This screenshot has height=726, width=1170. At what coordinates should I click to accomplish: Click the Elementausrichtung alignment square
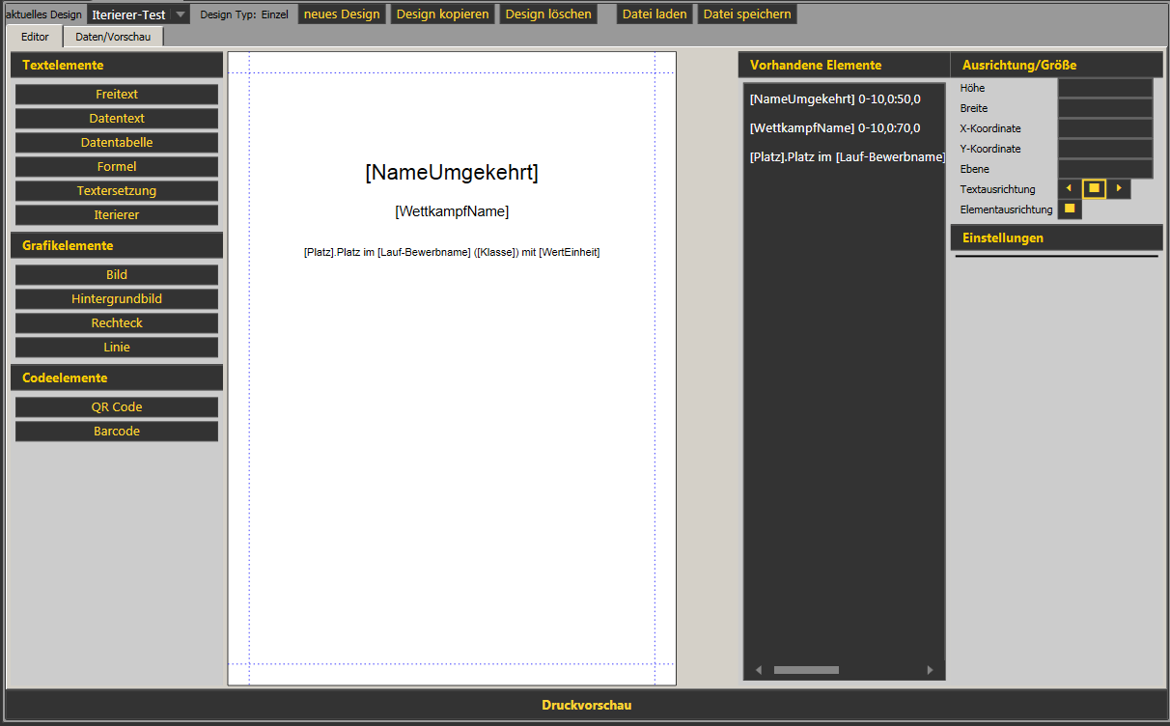tap(1070, 209)
